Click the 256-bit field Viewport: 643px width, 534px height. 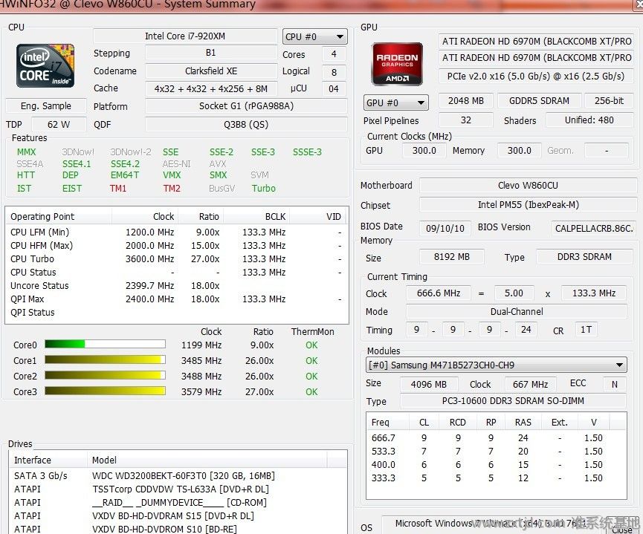(x=609, y=101)
